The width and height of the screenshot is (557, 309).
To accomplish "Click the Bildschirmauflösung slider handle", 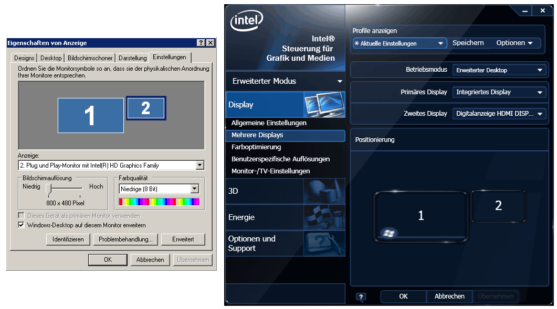I will click(49, 189).
